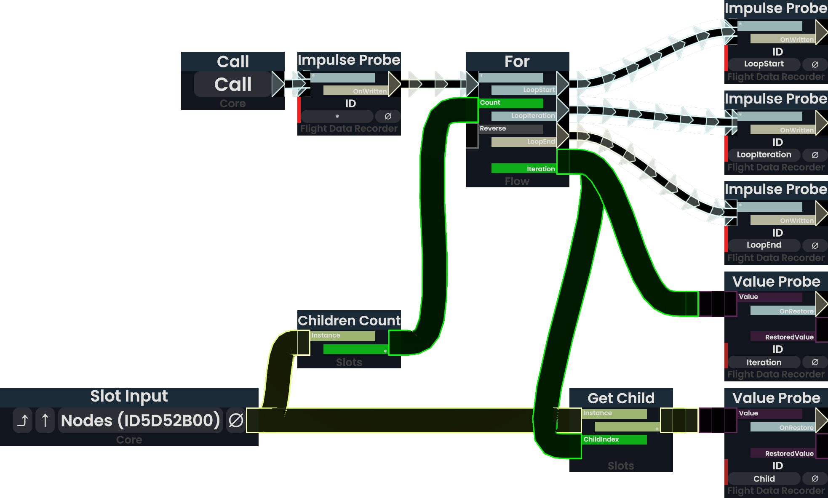
Task: Click the Call node impulse output arrow
Action: 278,84
